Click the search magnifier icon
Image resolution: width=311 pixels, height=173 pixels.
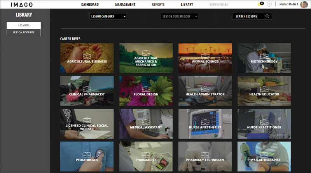[267, 16]
